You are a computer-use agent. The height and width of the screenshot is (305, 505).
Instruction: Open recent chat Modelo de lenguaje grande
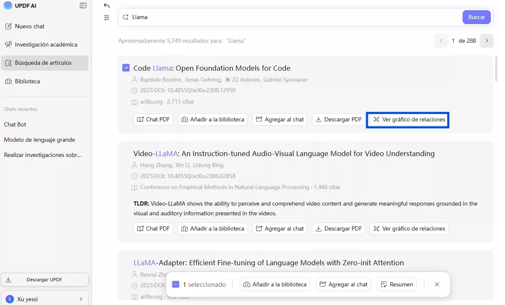39,140
